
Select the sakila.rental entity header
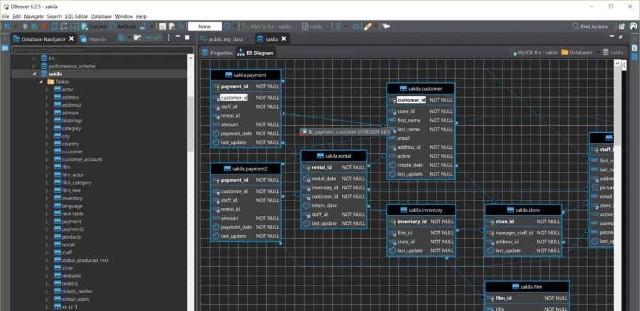pyautogui.click(x=334, y=156)
